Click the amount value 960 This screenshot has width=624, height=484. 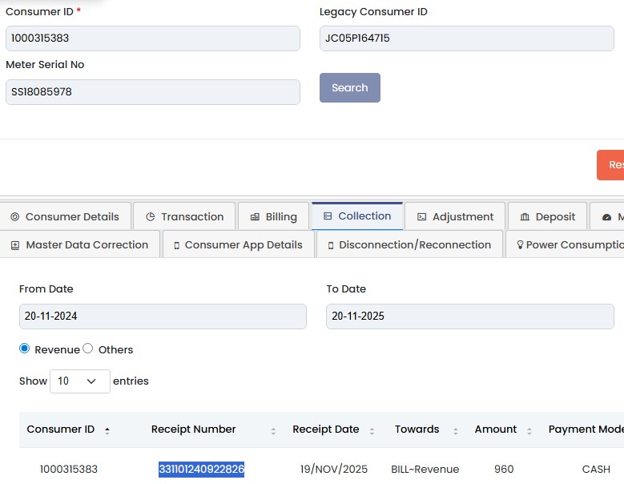[504, 469]
